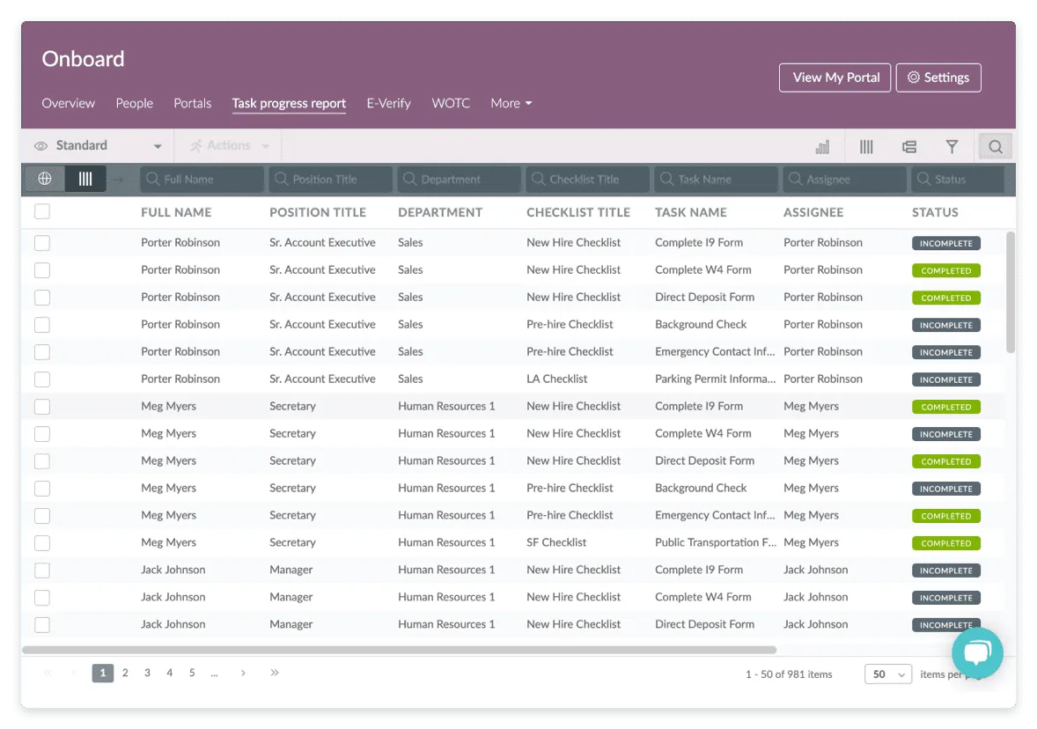Open the More menu dropdown

click(511, 103)
